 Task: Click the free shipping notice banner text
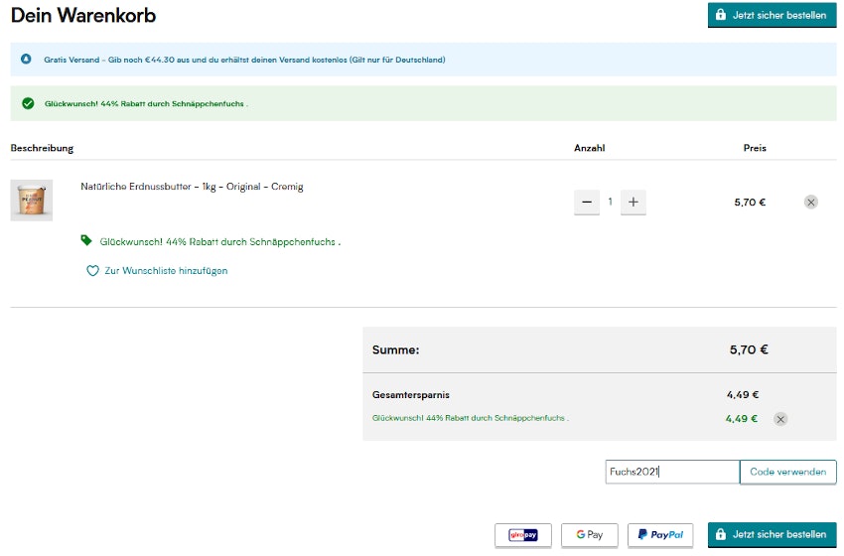(244, 60)
